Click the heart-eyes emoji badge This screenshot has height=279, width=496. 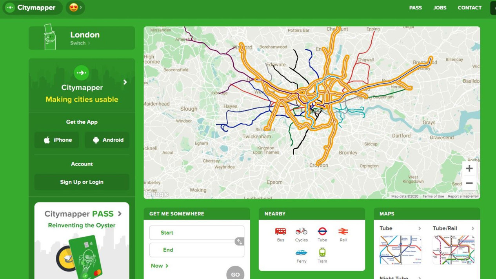(73, 7)
